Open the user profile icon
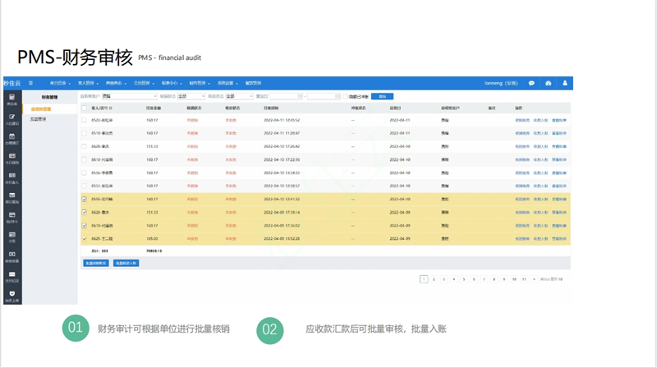Screen dimensions: 657x368 pos(565,83)
